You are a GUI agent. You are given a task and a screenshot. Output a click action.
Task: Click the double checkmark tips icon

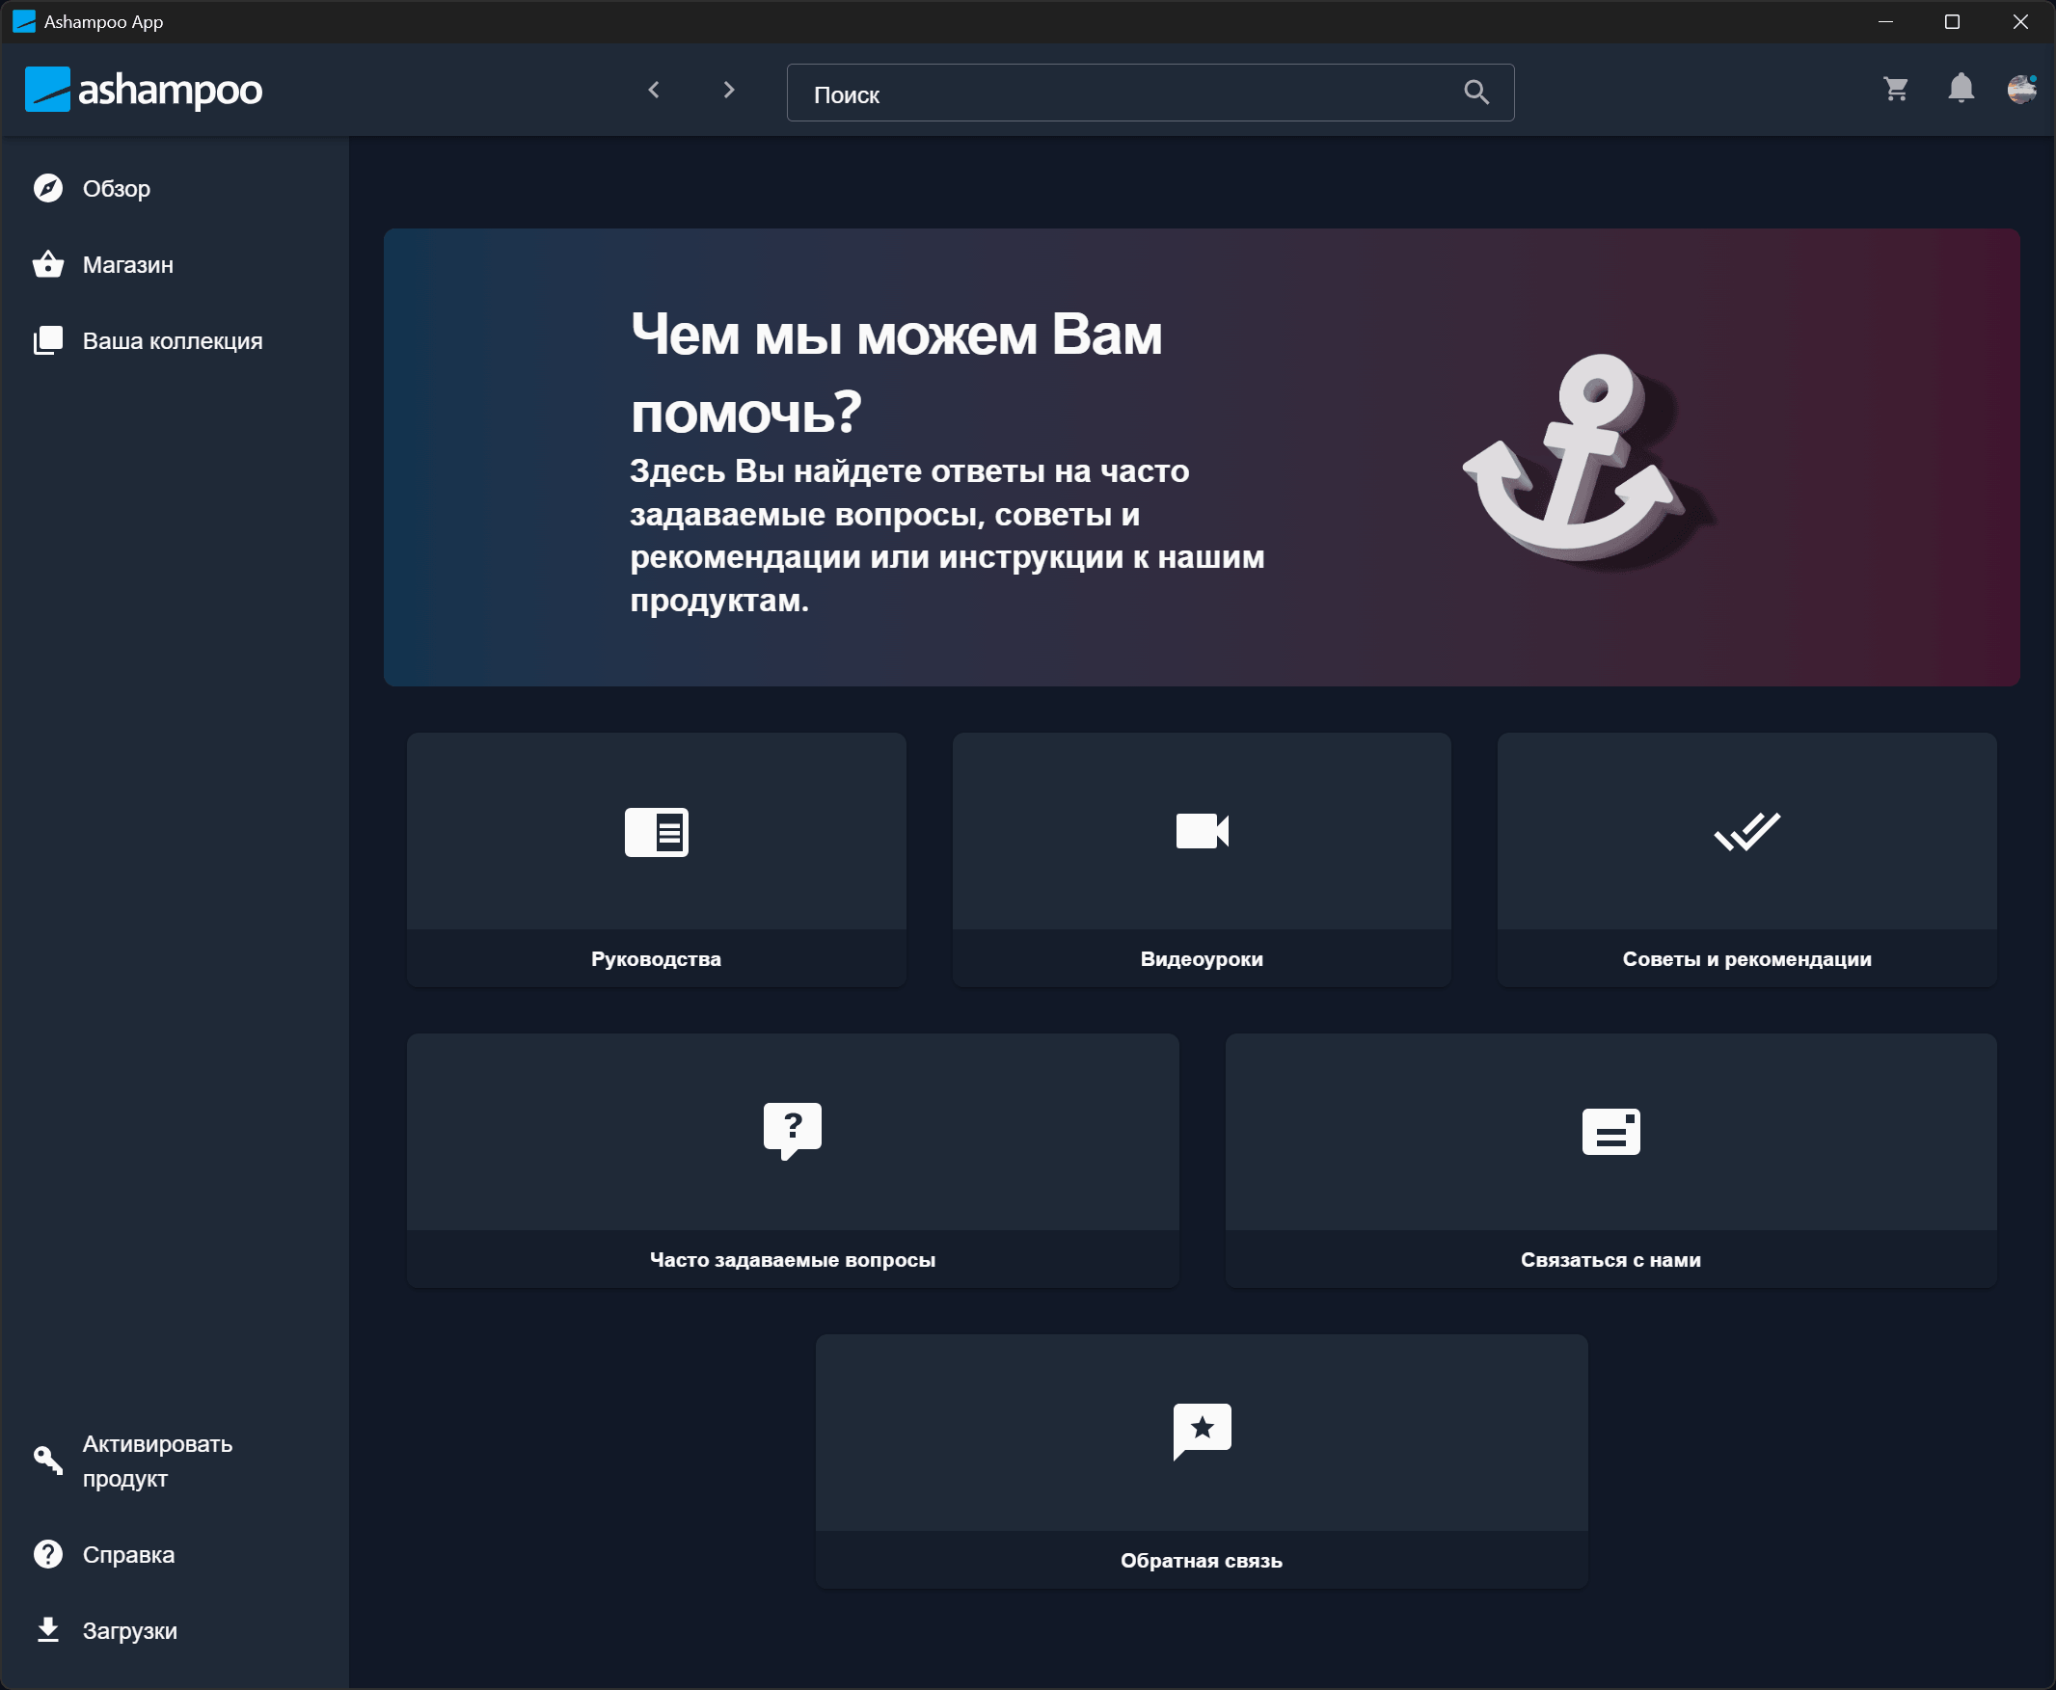1747,831
